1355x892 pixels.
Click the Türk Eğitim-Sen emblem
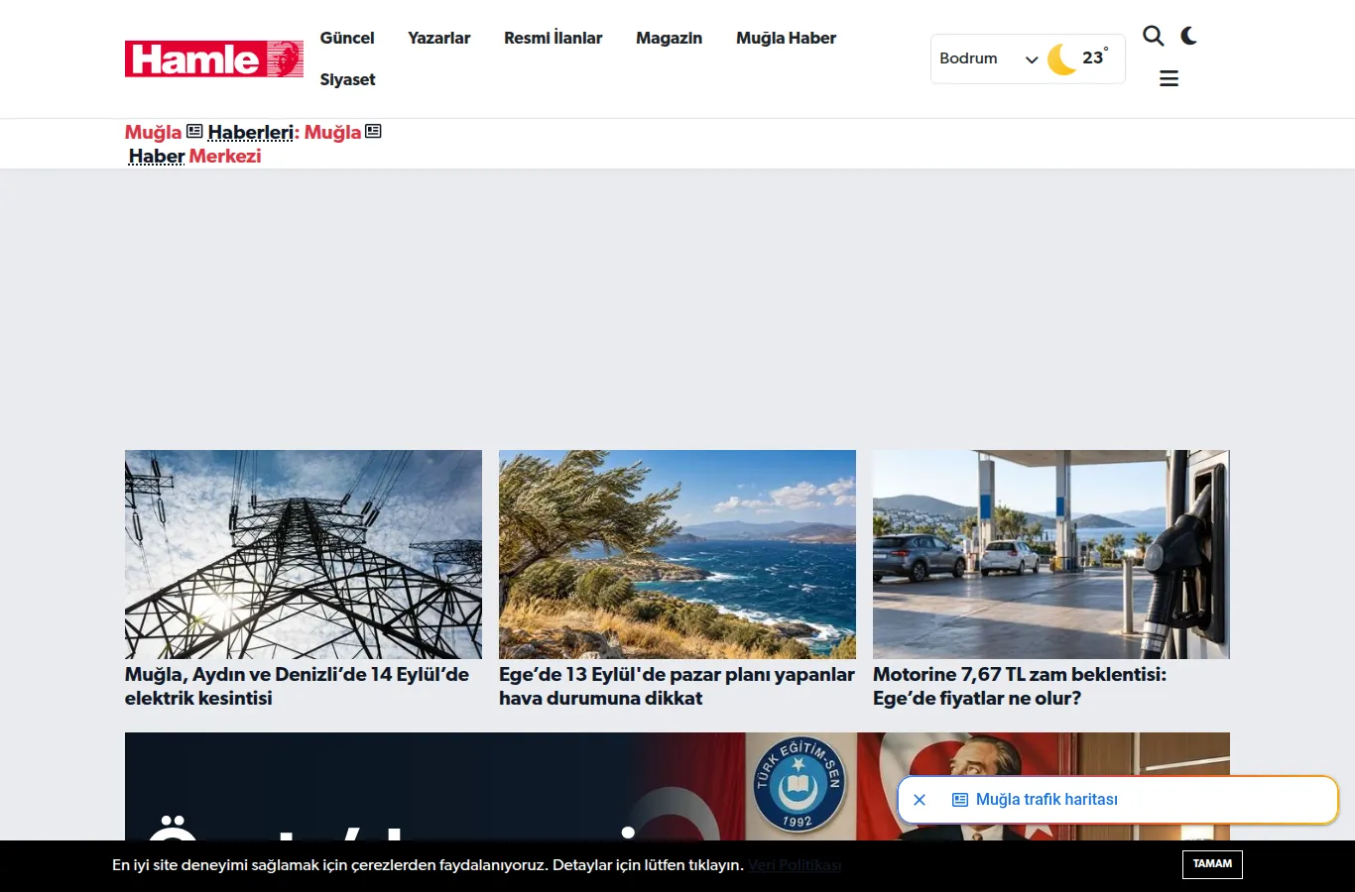click(799, 783)
